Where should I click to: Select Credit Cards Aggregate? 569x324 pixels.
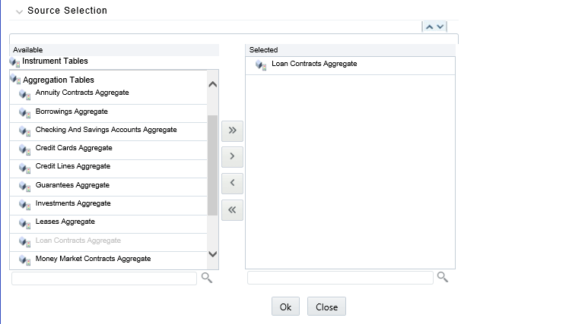click(74, 148)
